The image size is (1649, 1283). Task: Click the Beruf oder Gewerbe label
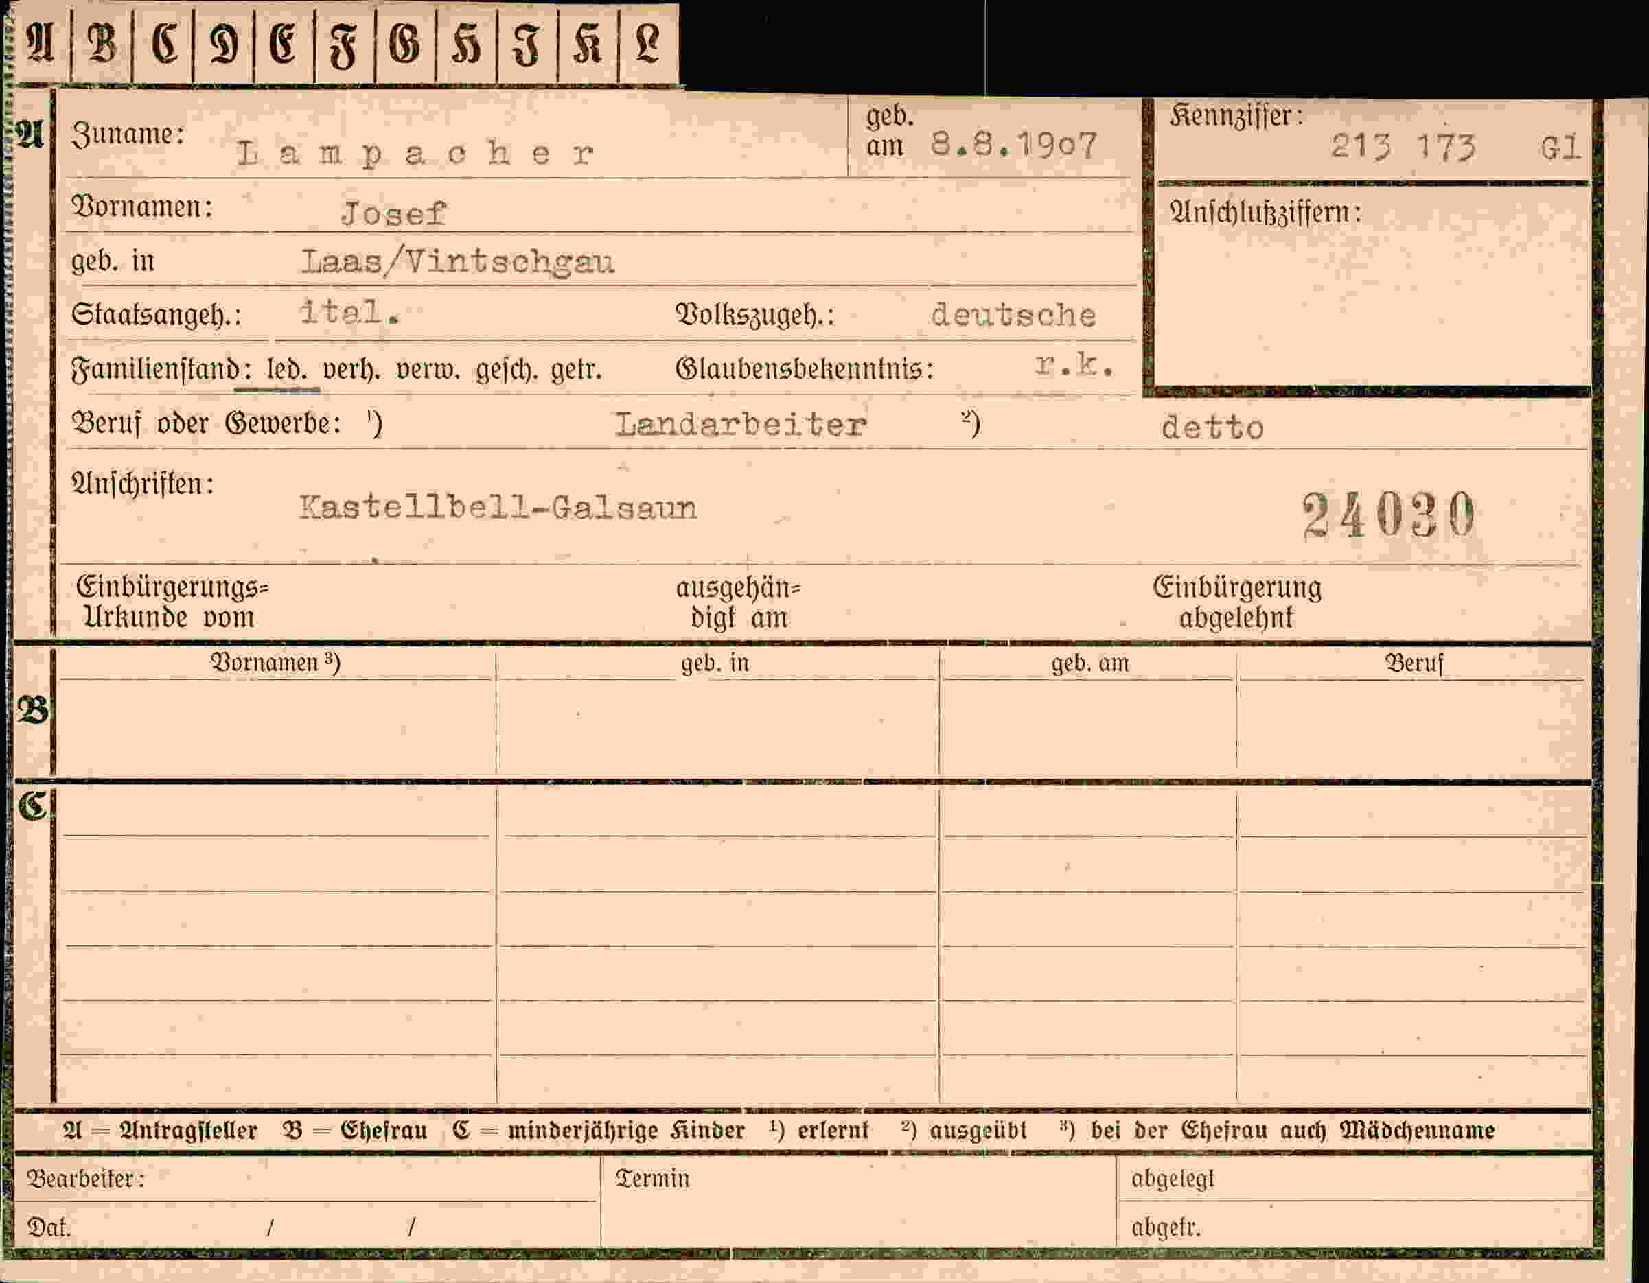point(206,423)
